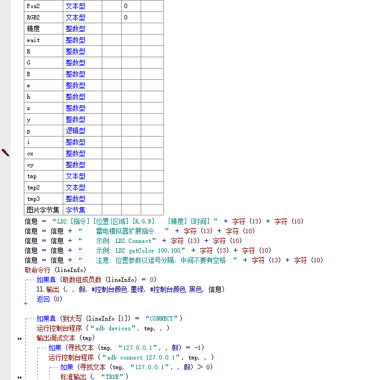This screenshot has height=380, width=383.
Task: Select the p variable name cell
Action: [x=43, y=131]
